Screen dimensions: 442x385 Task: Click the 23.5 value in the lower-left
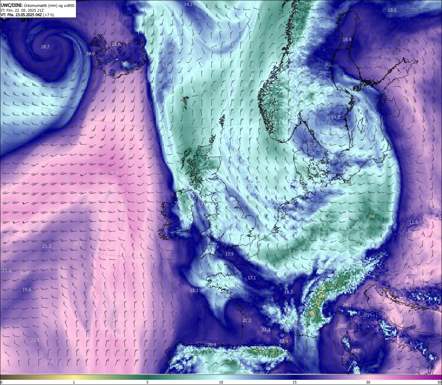[35, 340]
